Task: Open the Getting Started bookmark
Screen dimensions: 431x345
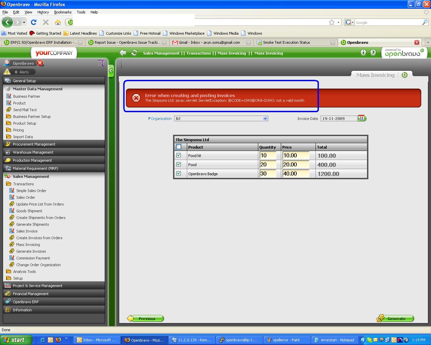Action: pyautogui.click(x=45, y=33)
